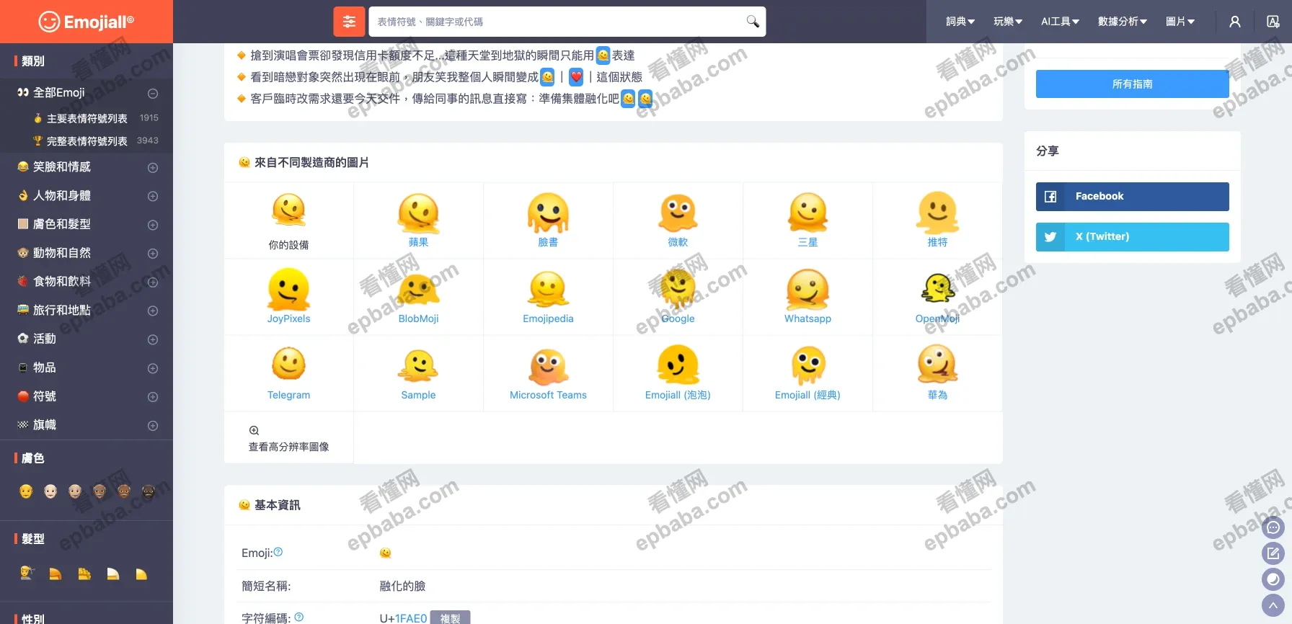This screenshot has height=624, width=1292.
Task: View the BlobMoji melting face image
Action: 419,290
